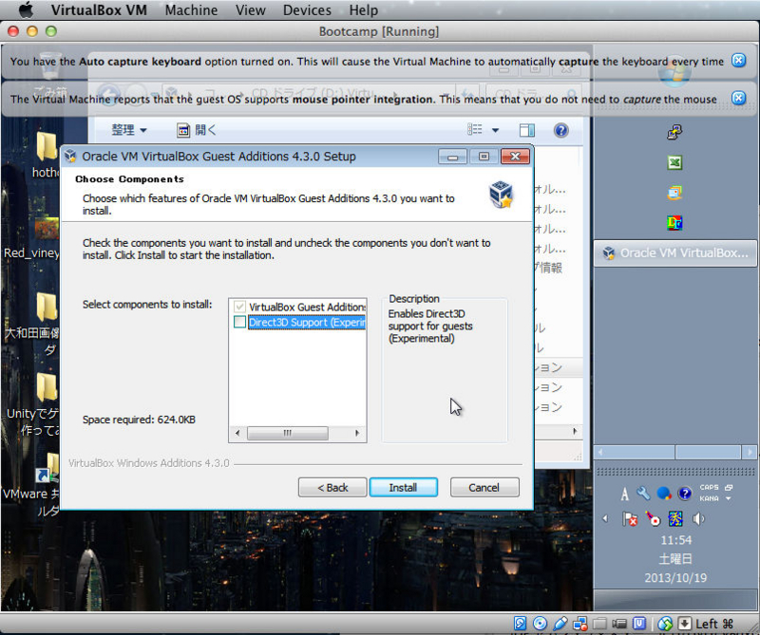Click the IME blue ball icon

664,494
